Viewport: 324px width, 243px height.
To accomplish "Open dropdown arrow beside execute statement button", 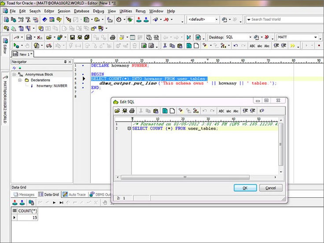I will coord(22,46).
